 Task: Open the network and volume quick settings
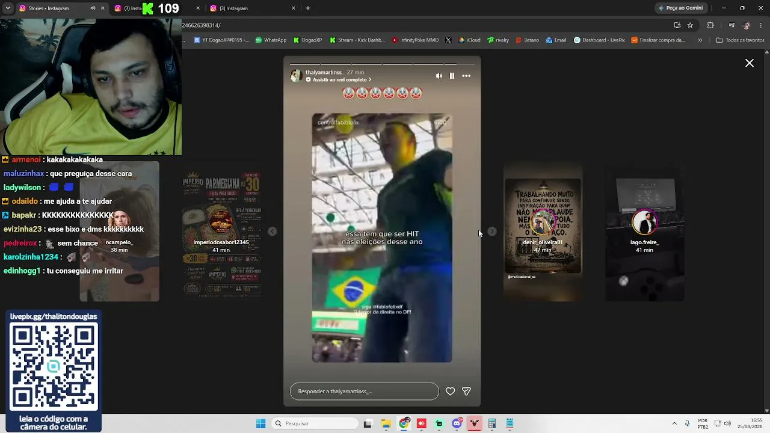(x=722, y=424)
